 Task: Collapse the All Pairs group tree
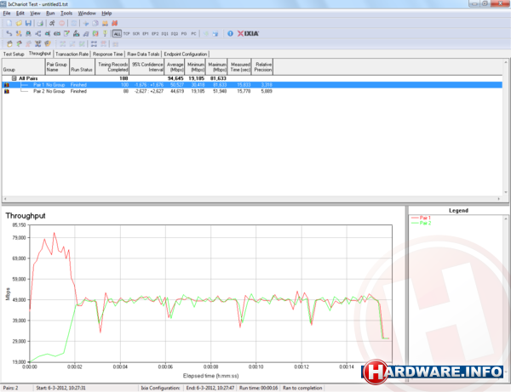(x=14, y=78)
